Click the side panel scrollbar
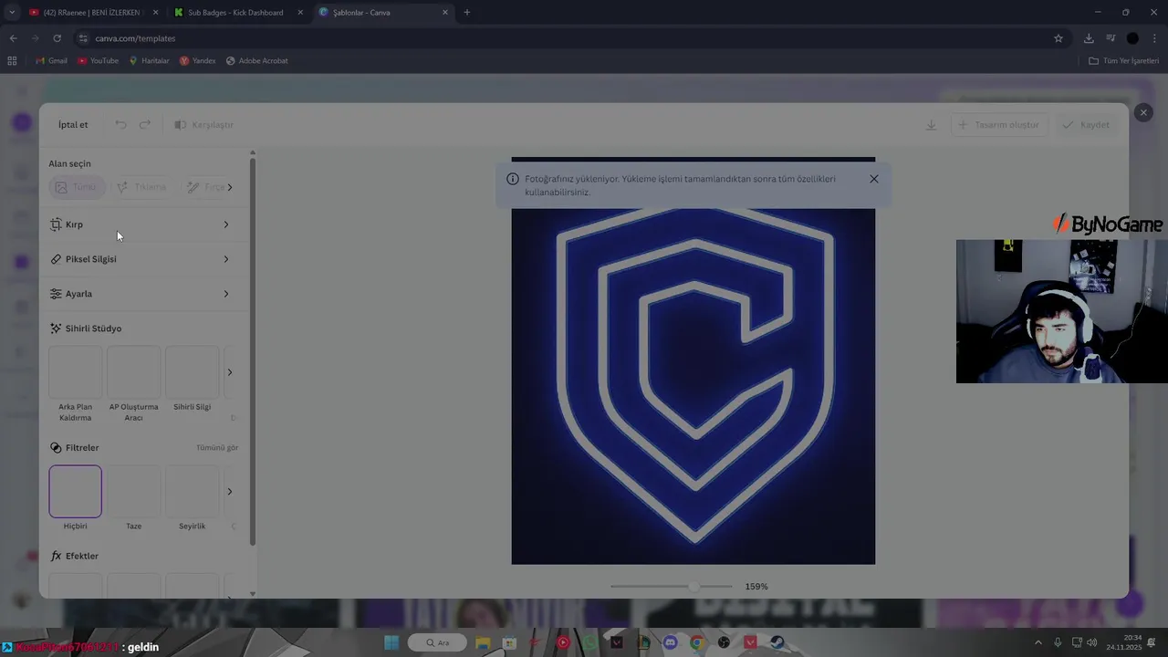This screenshot has width=1168, height=657. coord(253,351)
